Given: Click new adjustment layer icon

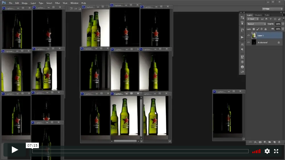Looking at the screenshot, I should (265, 142).
